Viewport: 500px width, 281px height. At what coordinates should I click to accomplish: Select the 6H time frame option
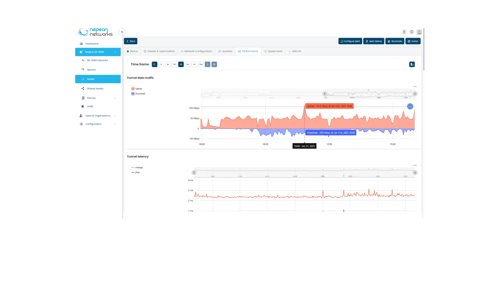click(x=187, y=64)
